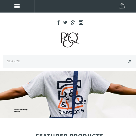Screen dimensions: 136x136
Task: Select the white carousel dot indicator
Action: pos(62,113)
